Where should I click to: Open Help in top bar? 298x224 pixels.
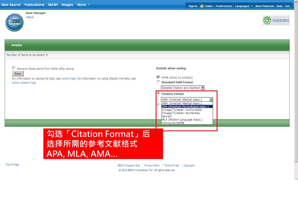[x=279, y=6]
